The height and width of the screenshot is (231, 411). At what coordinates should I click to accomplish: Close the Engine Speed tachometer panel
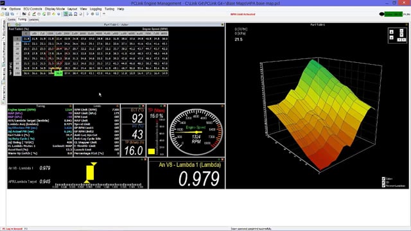tap(222, 106)
